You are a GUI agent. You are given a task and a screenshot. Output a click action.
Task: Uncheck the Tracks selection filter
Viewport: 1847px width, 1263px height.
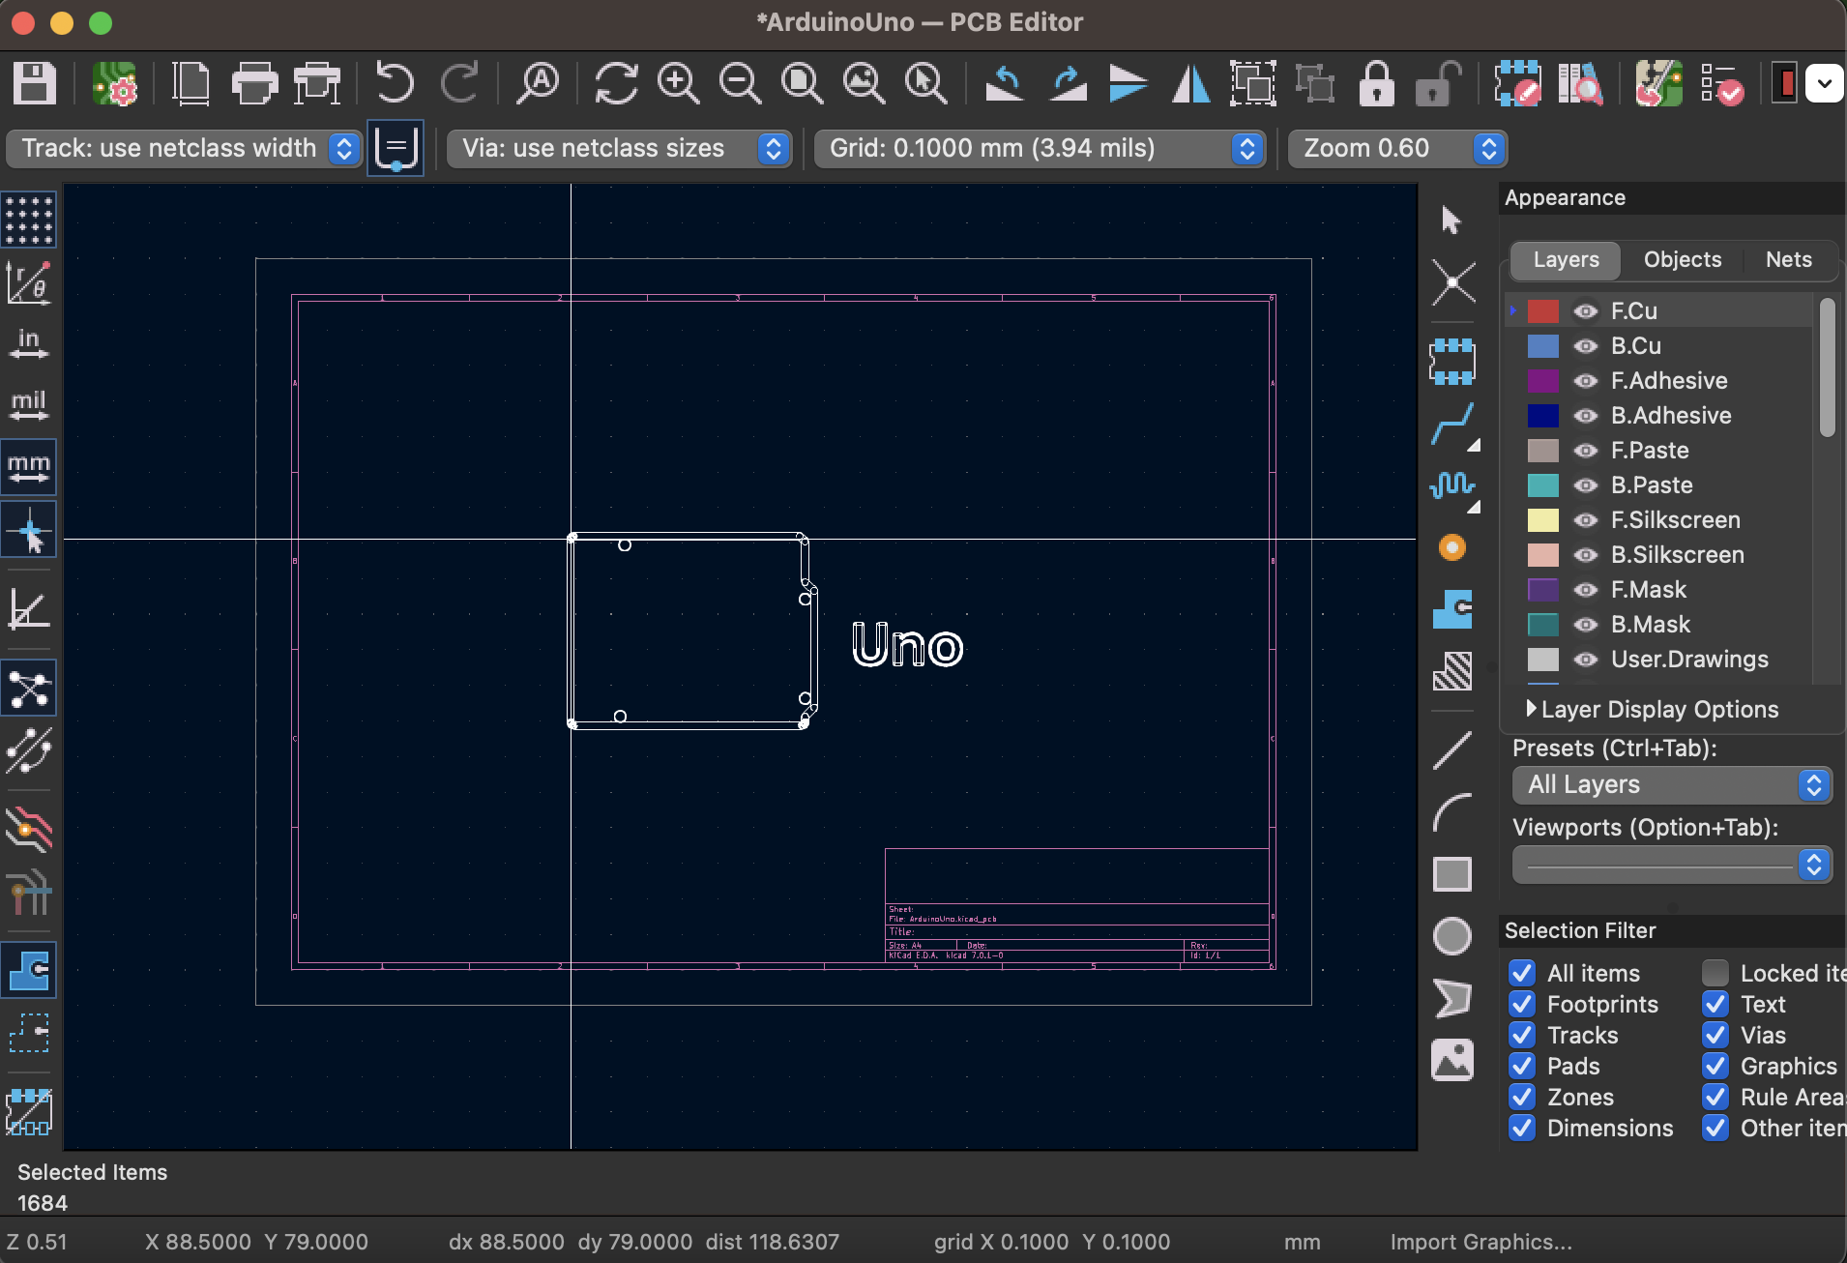(1522, 1035)
